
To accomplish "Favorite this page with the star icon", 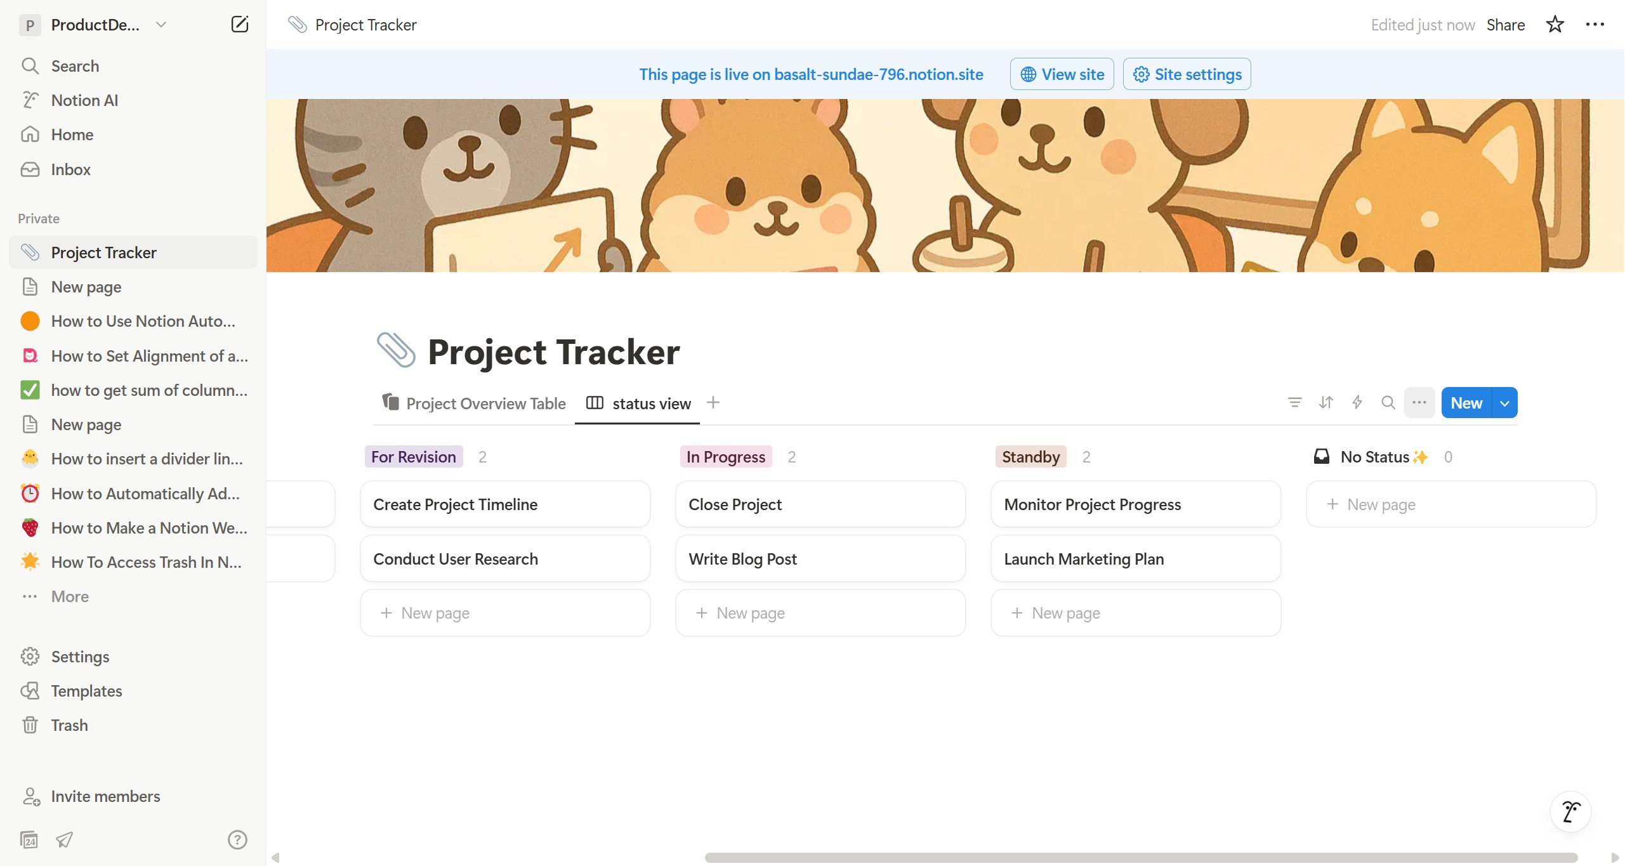I will point(1555,25).
